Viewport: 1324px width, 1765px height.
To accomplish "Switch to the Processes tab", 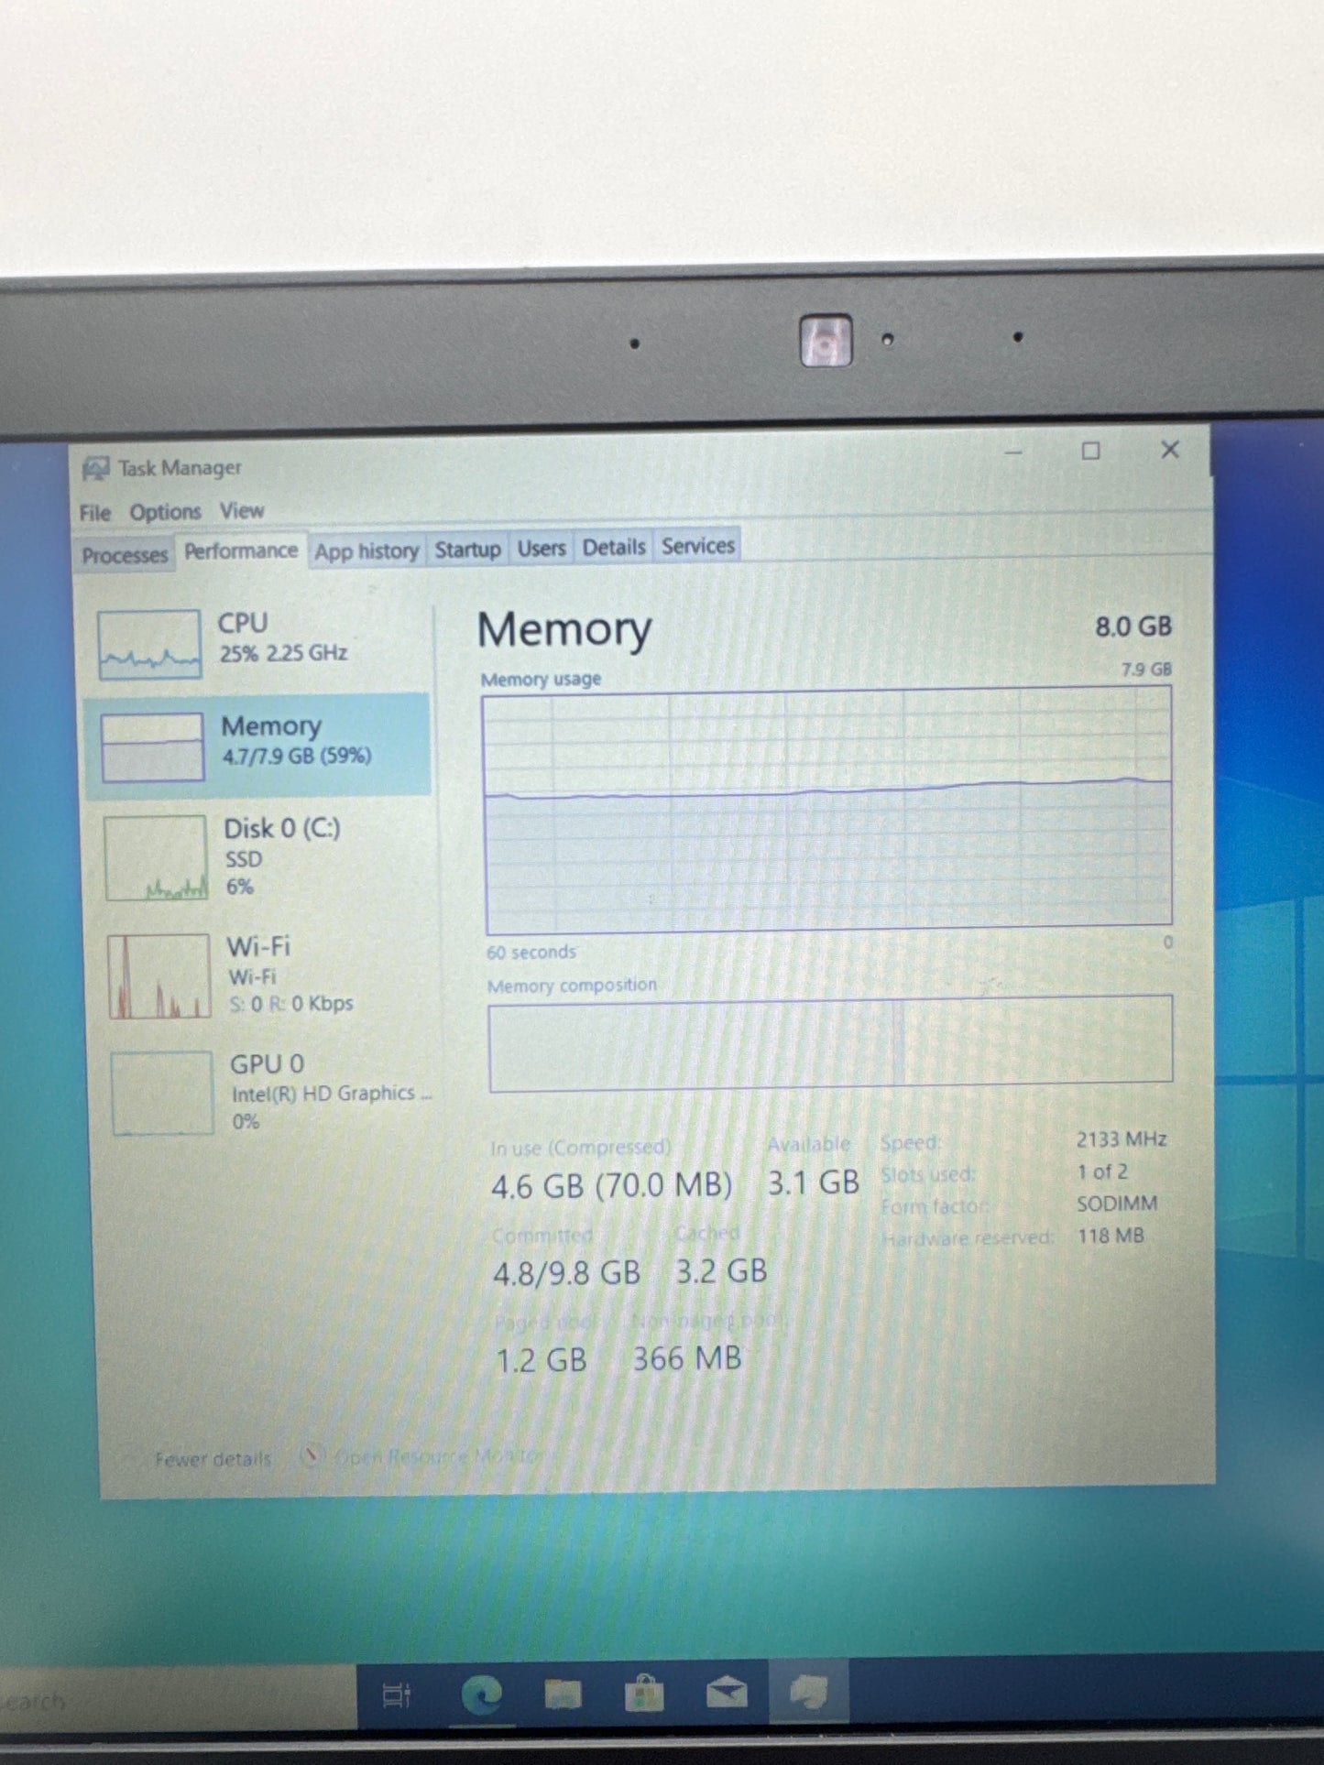I will [x=125, y=555].
